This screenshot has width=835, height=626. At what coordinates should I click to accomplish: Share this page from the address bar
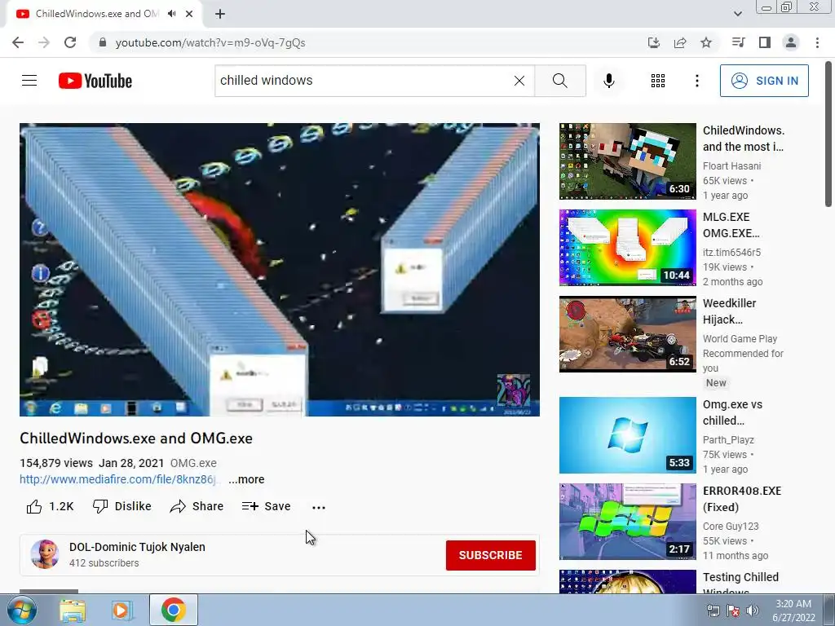pyautogui.click(x=680, y=42)
